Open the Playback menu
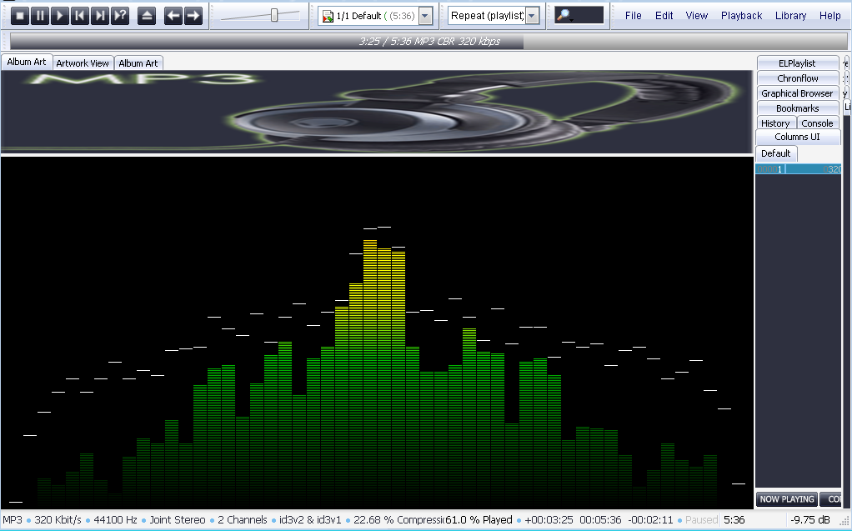Screen dimensions: 852x531 741,16
